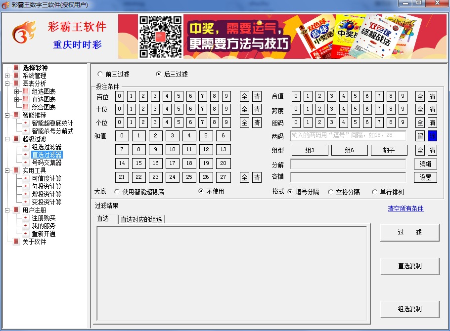This screenshot has height=331, width=450.
Task: Click the QR code in the banner
Action: point(160,37)
